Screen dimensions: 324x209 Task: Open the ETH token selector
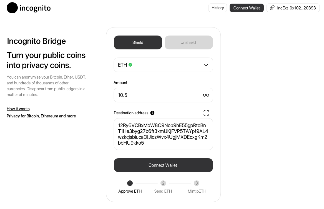163,65
